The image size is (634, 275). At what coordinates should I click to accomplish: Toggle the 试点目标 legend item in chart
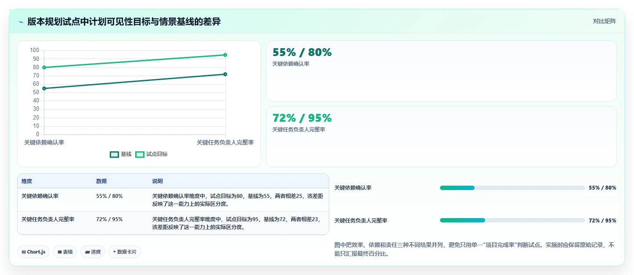click(x=151, y=154)
